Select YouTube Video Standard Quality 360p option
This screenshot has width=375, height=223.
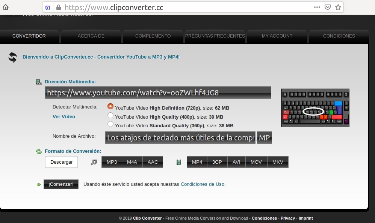point(110,124)
